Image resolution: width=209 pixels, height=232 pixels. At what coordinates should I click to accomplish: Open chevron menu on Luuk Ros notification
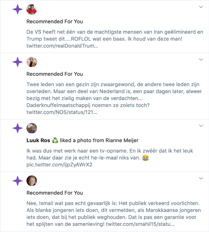coord(201,126)
